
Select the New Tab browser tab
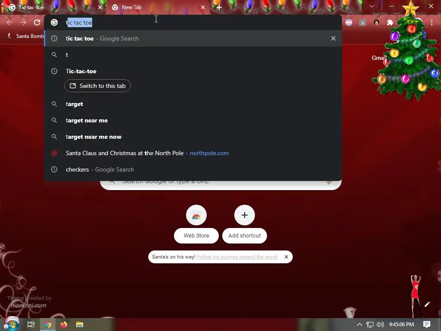[158, 7]
